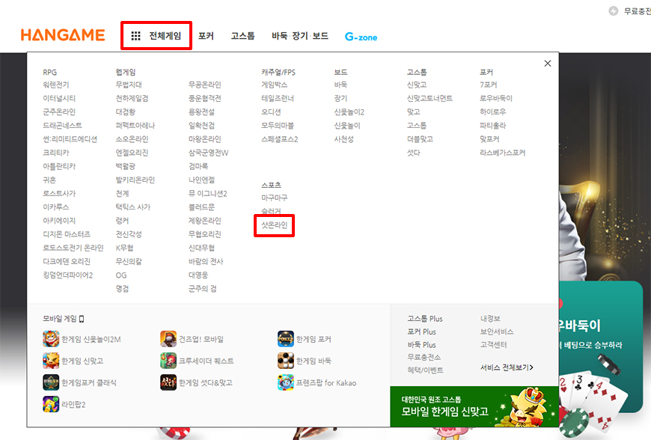Open the G-zone logo link
This screenshot has height=440, width=651.
point(361,37)
